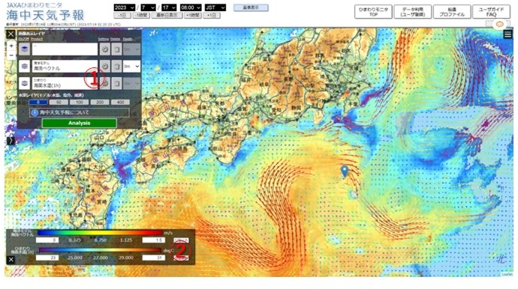Open the year dropdown showing 2023
This screenshot has height=289, width=518.
click(124, 7)
